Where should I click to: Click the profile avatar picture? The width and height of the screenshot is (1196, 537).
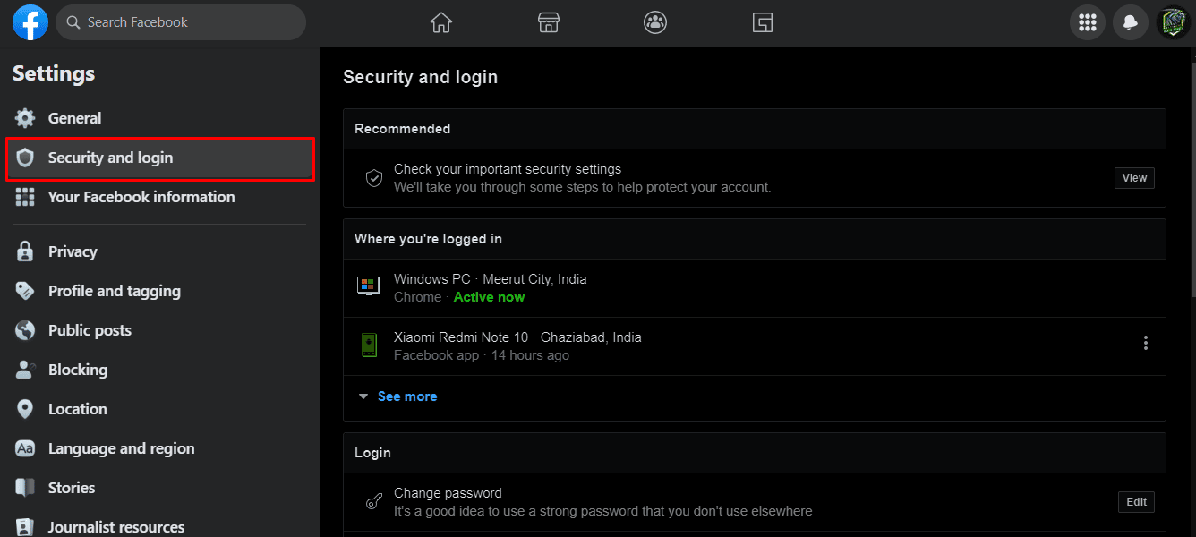(1173, 22)
